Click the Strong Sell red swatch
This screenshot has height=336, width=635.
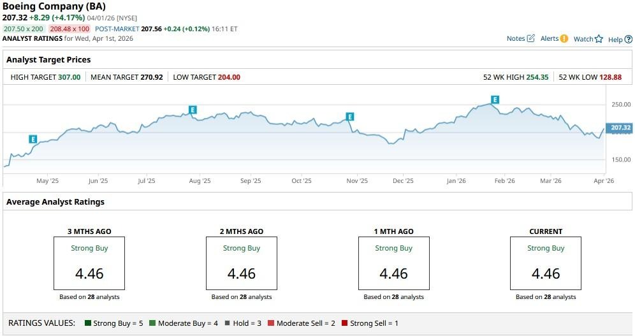(x=345, y=323)
